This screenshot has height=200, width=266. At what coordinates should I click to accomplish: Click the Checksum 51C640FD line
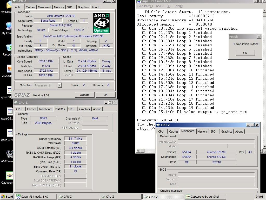click(x=158, y=120)
